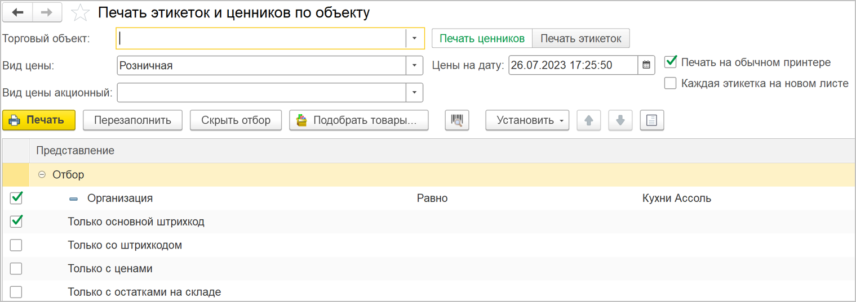
Task: Switch to Печать ценников mode
Action: [x=482, y=39]
